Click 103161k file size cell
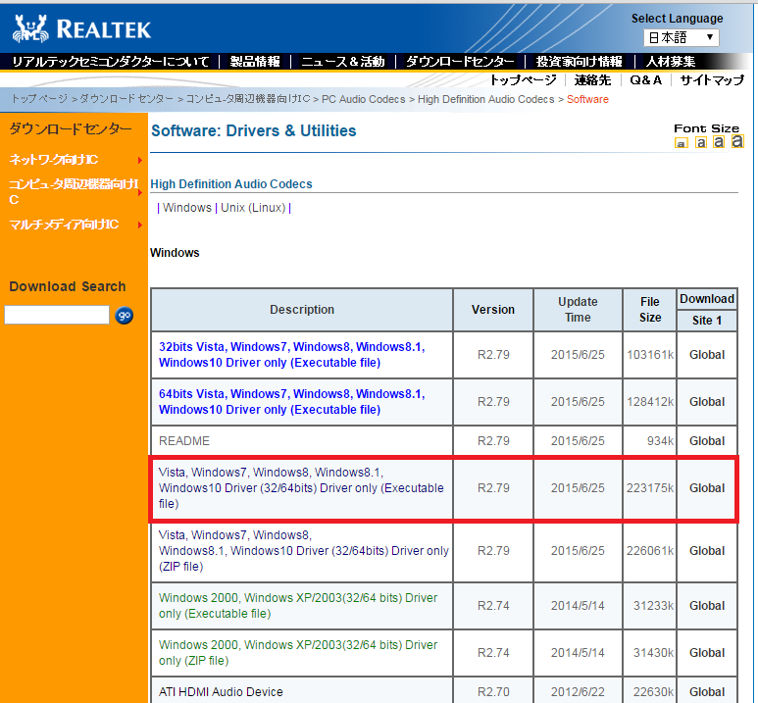The image size is (758, 703). (x=650, y=354)
